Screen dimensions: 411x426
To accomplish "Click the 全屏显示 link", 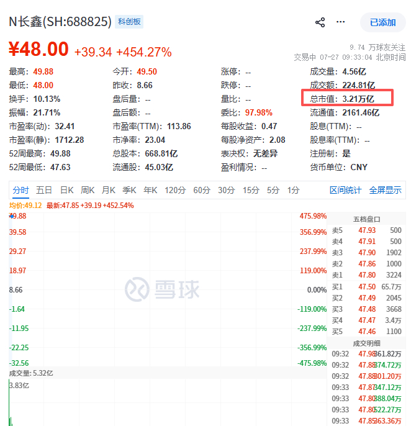I will pyautogui.click(x=385, y=190).
